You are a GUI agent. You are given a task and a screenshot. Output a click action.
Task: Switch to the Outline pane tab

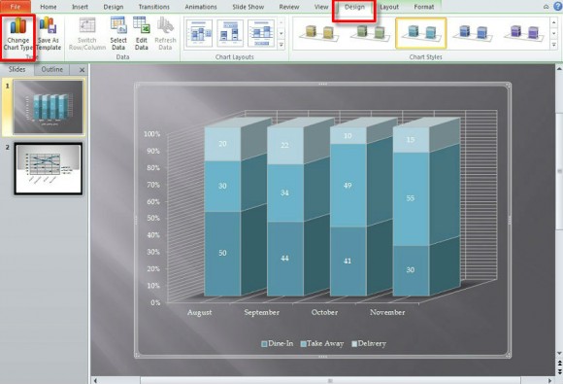click(52, 69)
